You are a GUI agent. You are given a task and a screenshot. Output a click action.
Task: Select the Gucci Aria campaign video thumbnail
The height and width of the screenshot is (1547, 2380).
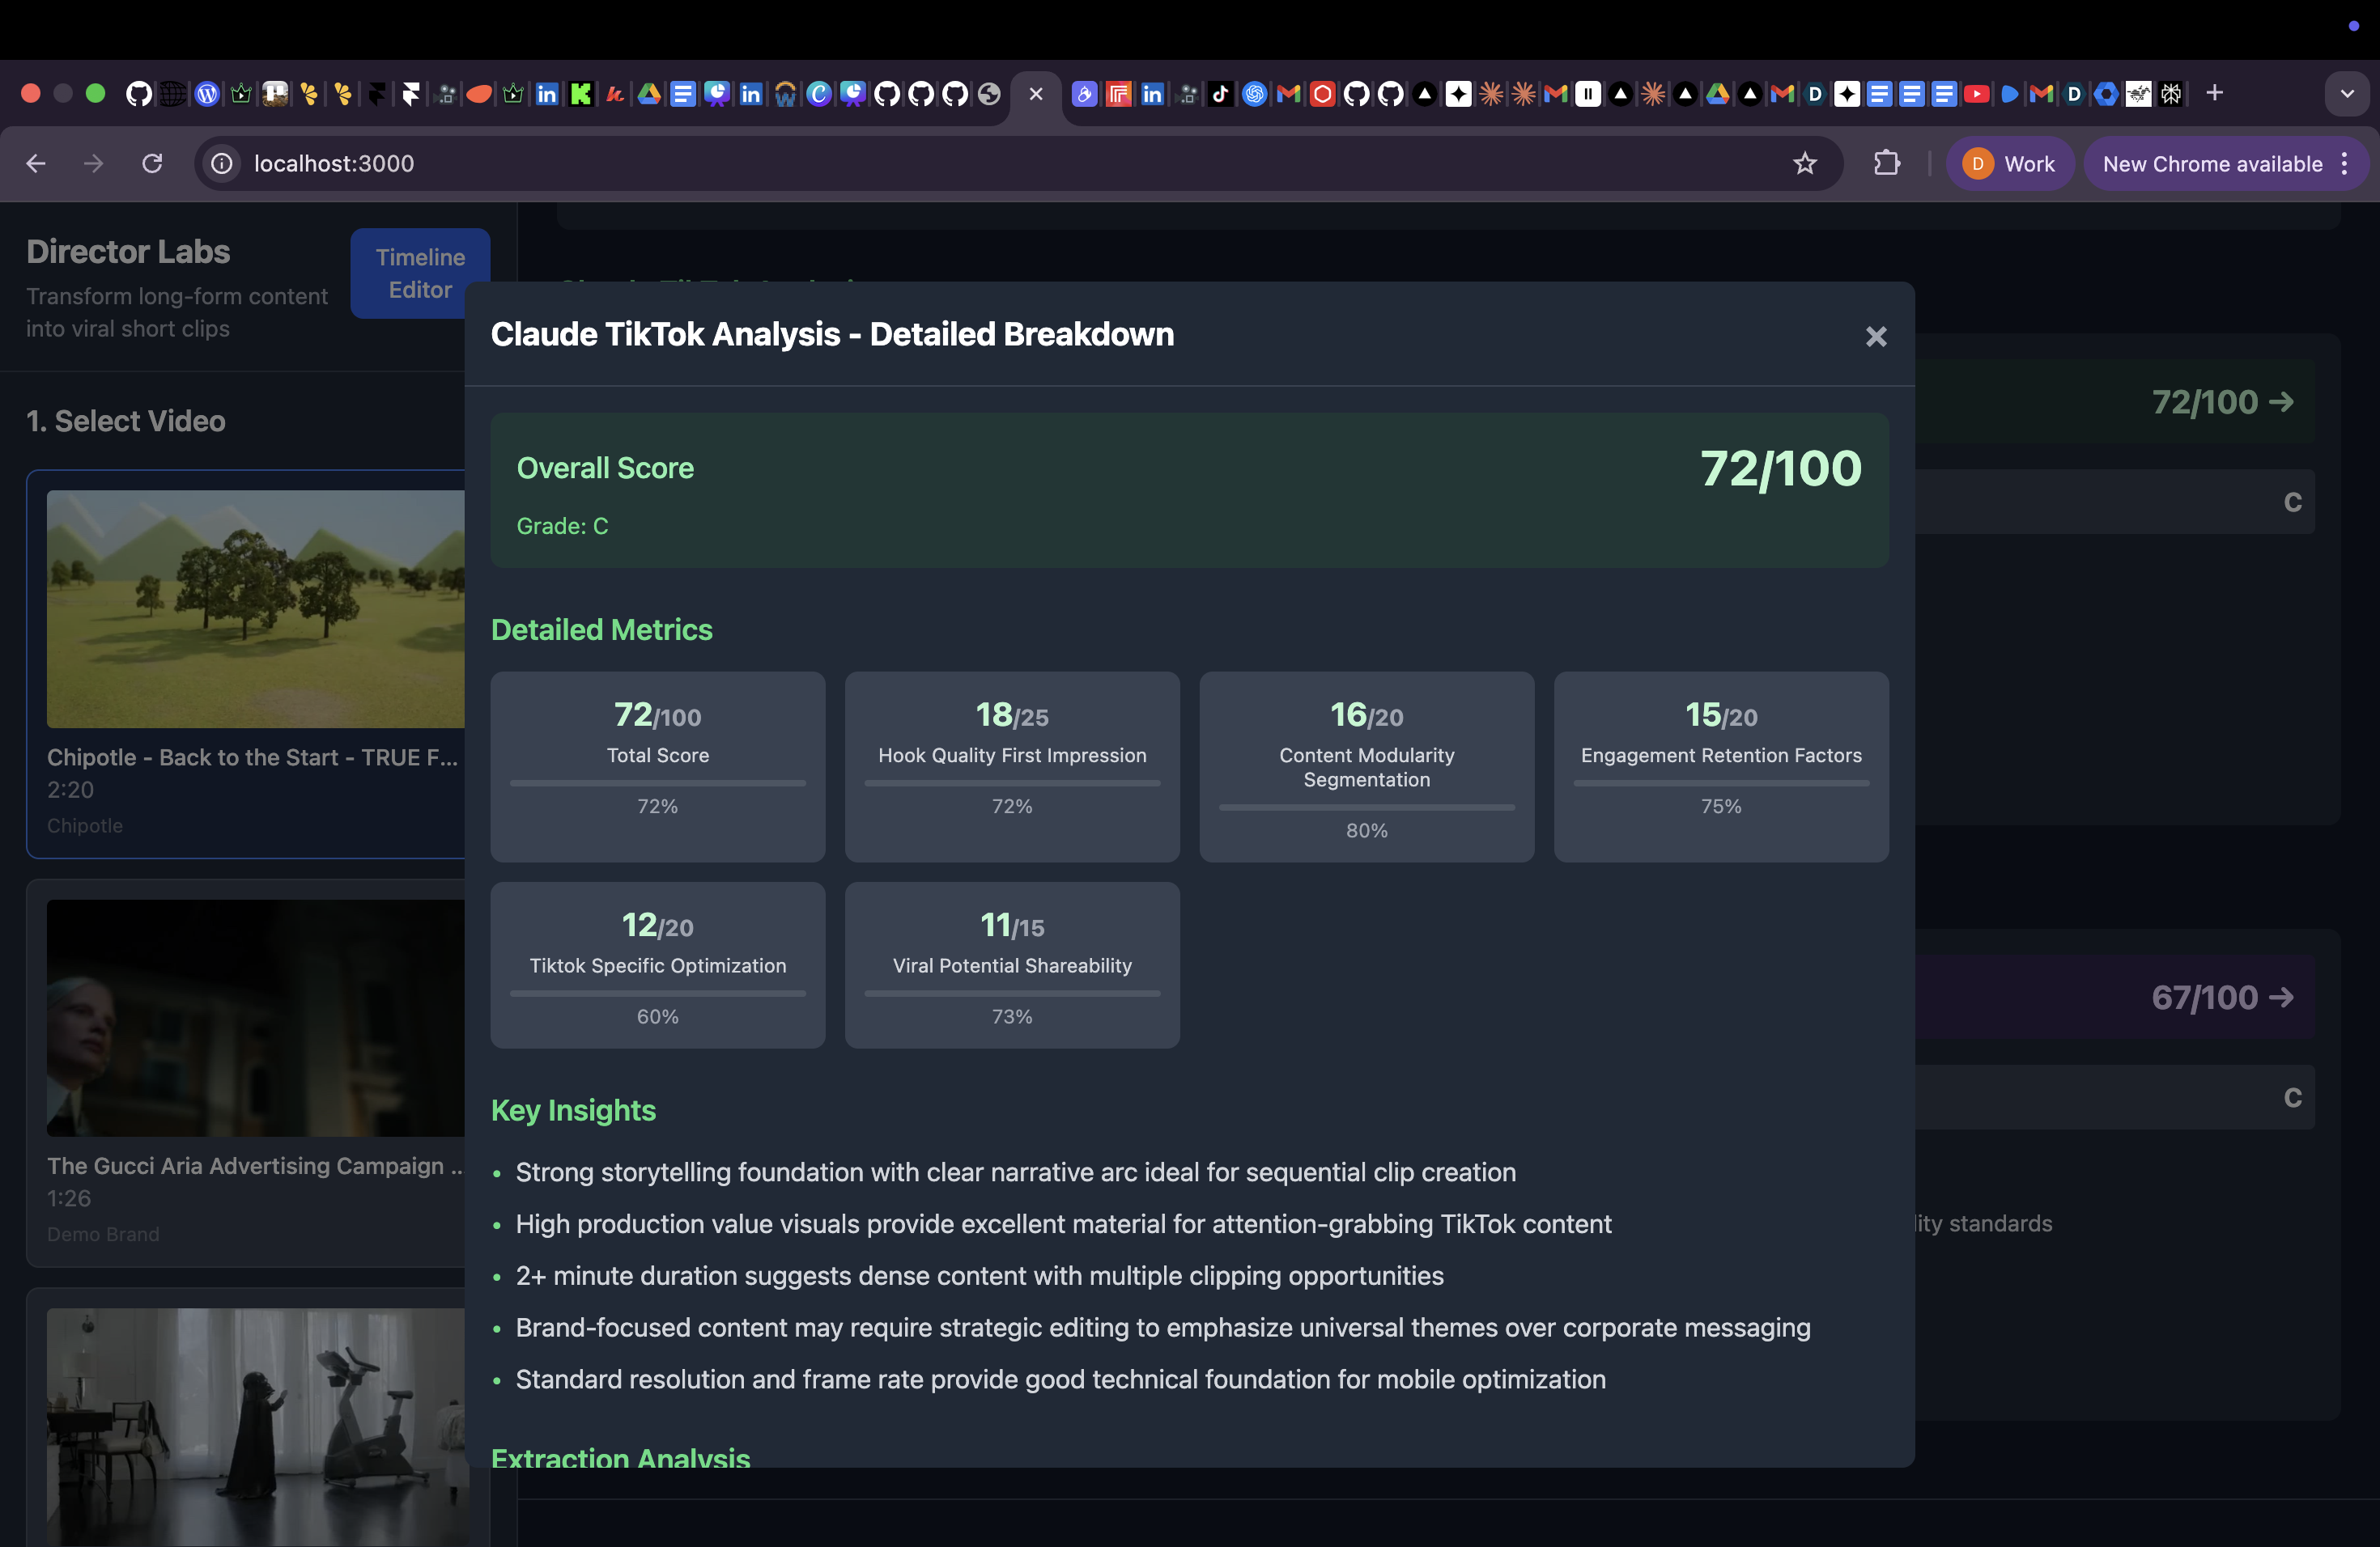[x=256, y=1017]
